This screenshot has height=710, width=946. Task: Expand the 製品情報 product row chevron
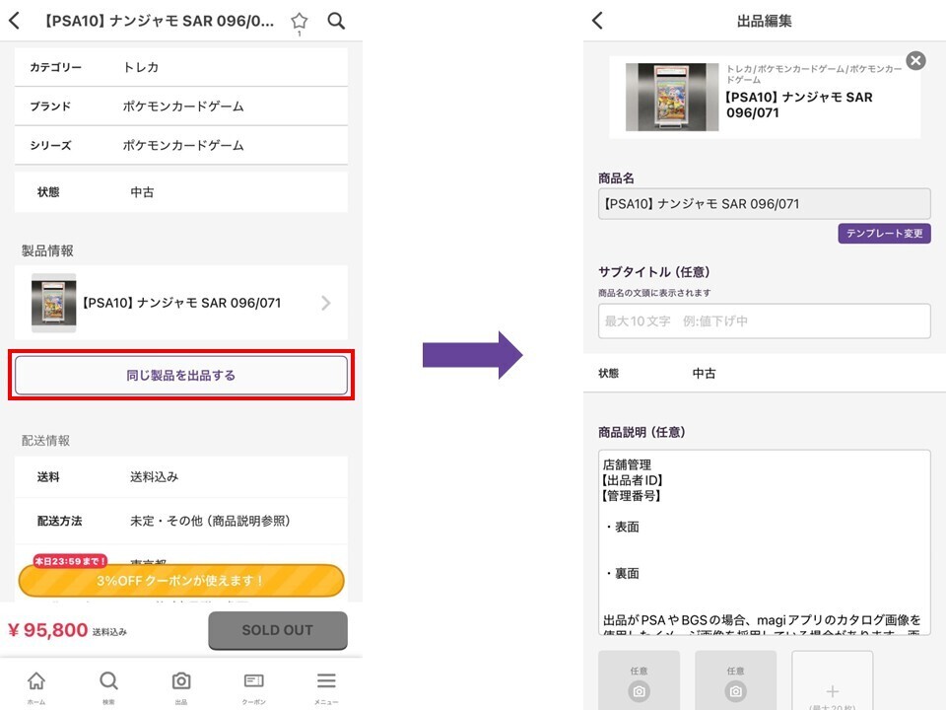[x=326, y=303]
